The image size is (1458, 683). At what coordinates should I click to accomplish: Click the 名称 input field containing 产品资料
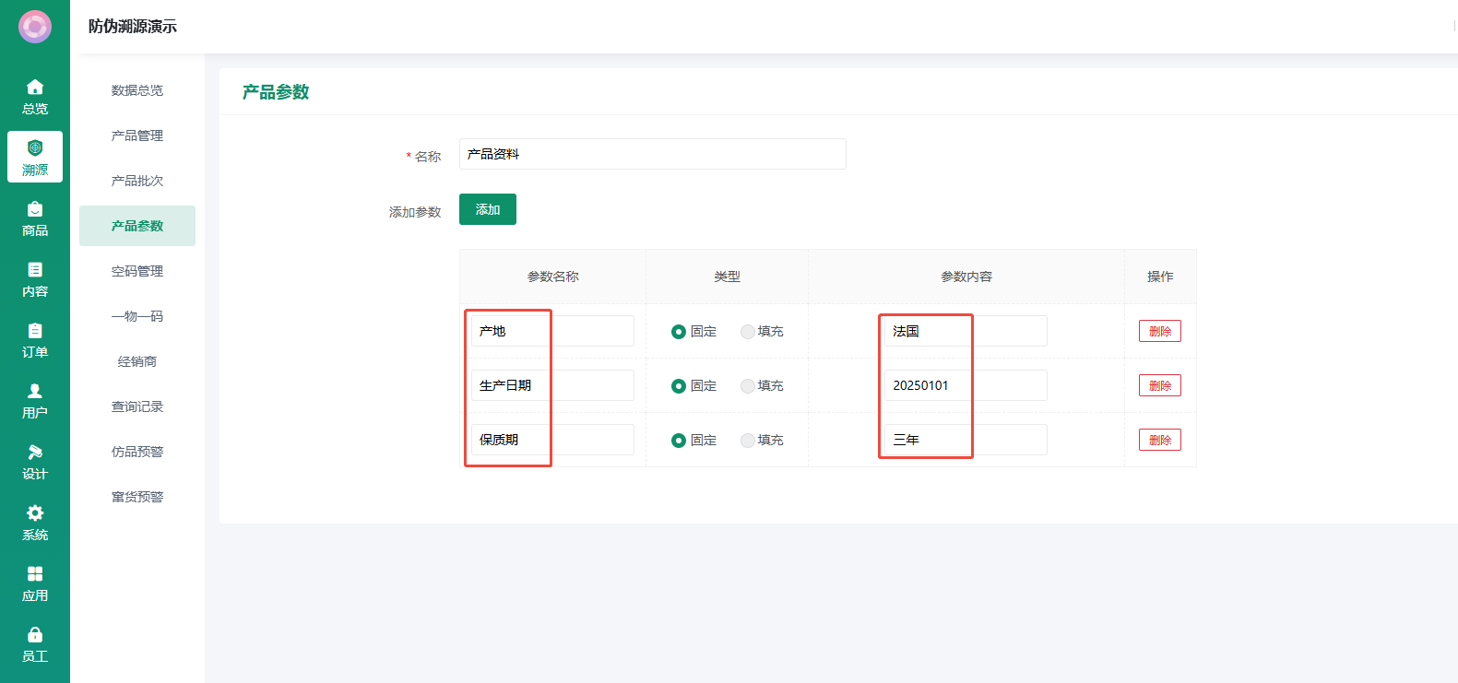click(652, 154)
